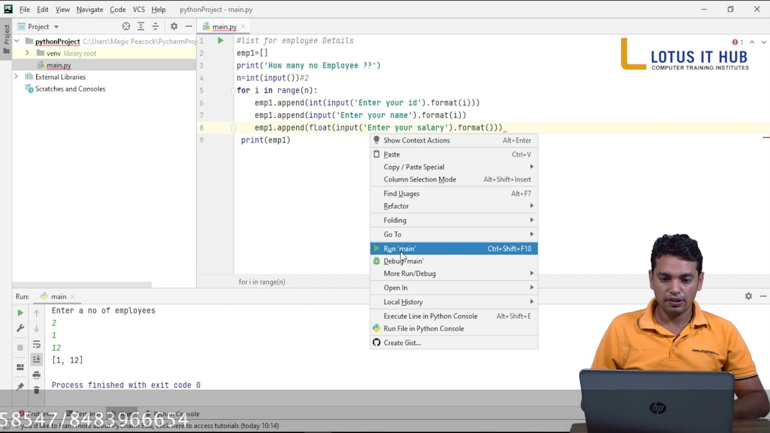Image resolution: width=770 pixels, height=433 pixels.
Task: Click 'Process finished with exit code 0' text
Action: click(126, 385)
